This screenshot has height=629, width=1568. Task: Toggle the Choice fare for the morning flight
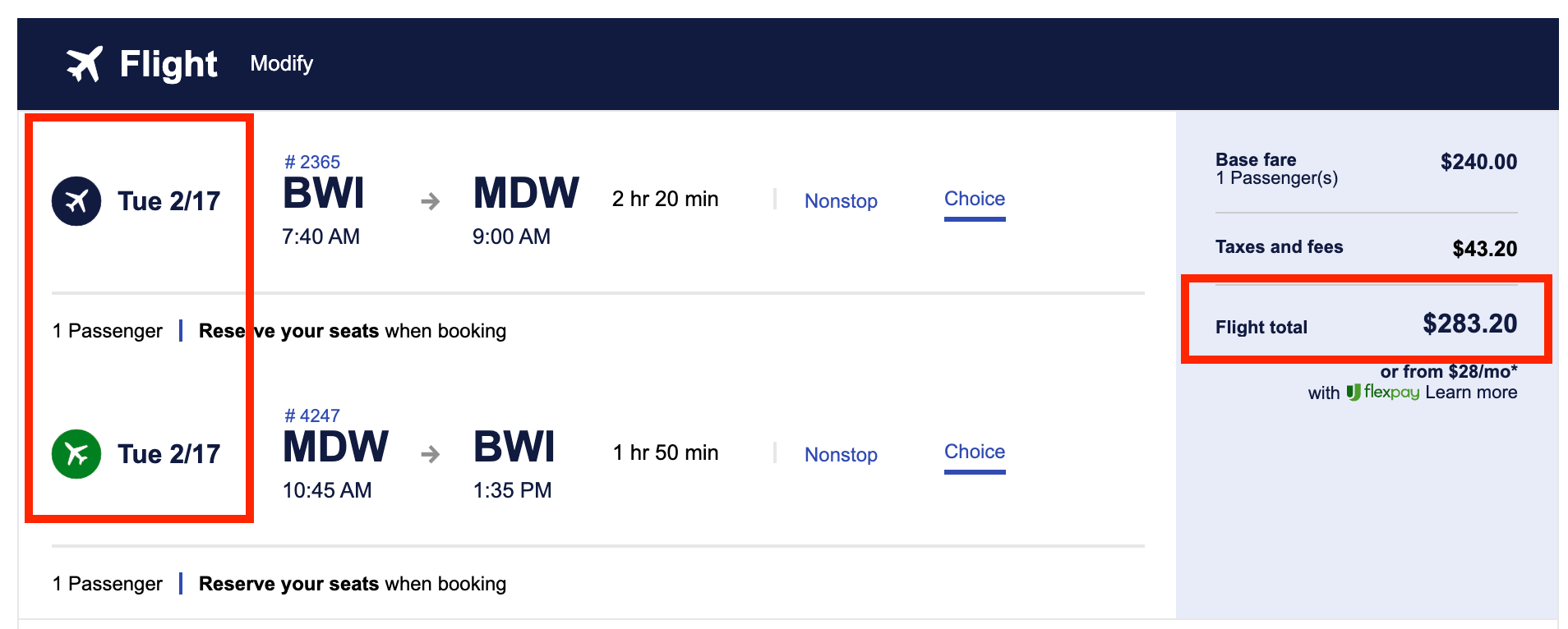tap(975, 200)
